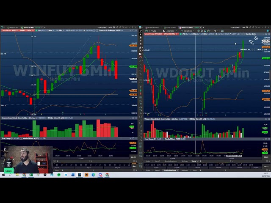This screenshot has height=203, width=271.
Task: Close the Cross Order WDOFUT label
Action: (x=177, y=34)
